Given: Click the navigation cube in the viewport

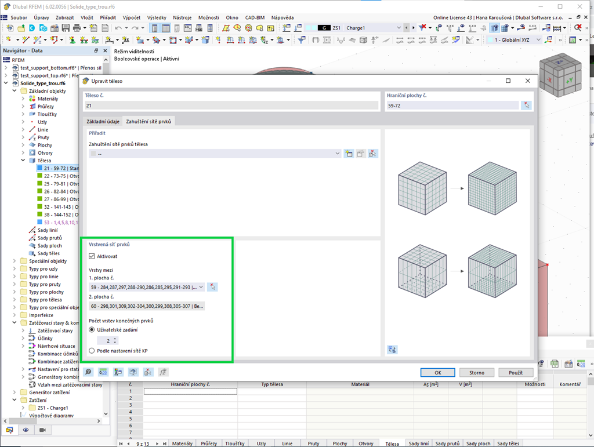Looking at the screenshot, I should click(560, 75).
